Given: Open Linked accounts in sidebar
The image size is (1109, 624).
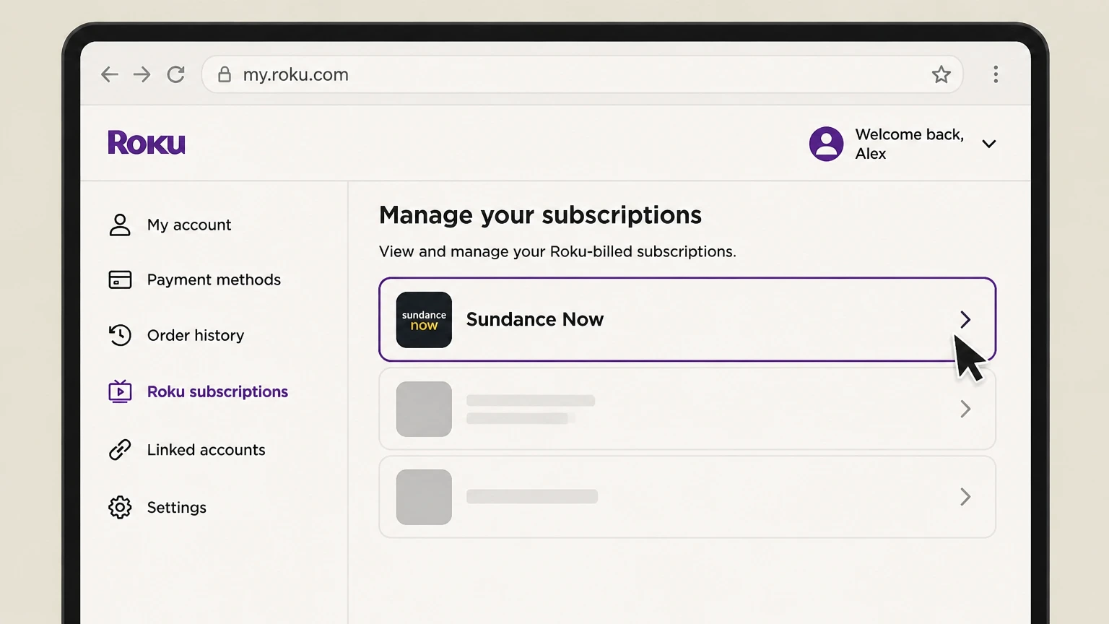Looking at the screenshot, I should click(206, 450).
